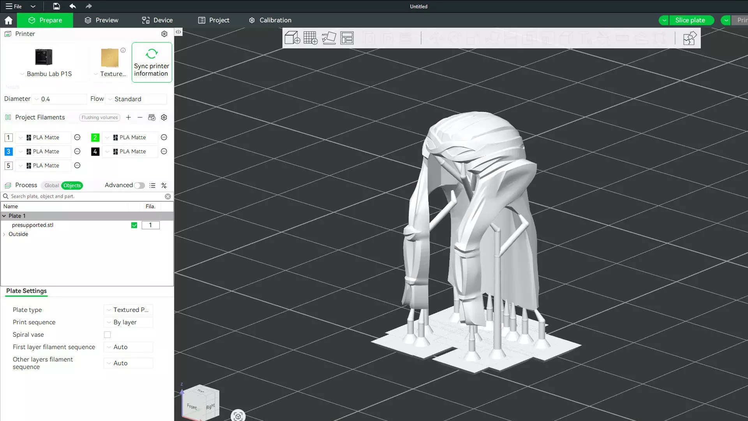Screen dimensions: 748x421
Task: Click the Arrange all objects icon
Action: click(x=347, y=38)
